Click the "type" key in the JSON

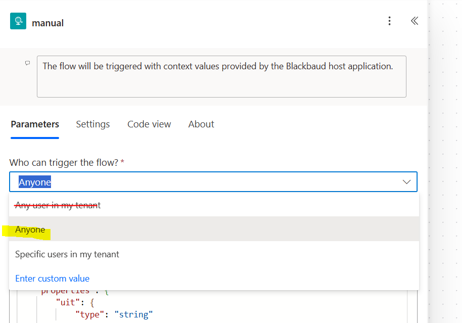(x=89, y=314)
